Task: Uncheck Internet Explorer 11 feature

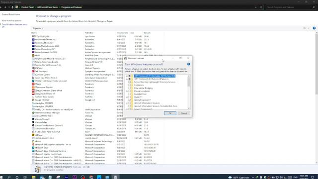Action: click(130, 100)
